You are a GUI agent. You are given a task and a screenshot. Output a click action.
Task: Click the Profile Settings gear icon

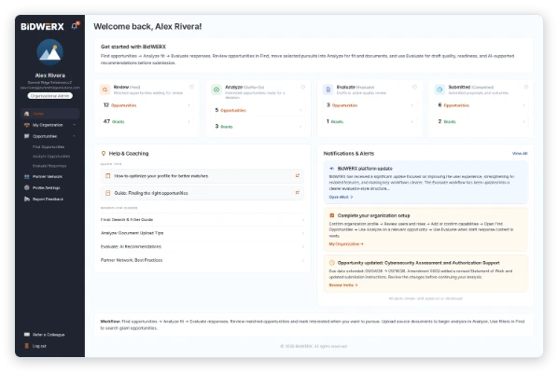pyautogui.click(x=27, y=187)
